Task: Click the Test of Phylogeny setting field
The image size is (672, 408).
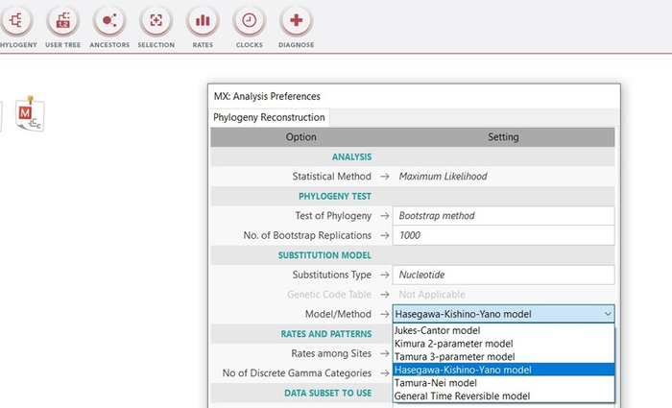Action: click(503, 216)
